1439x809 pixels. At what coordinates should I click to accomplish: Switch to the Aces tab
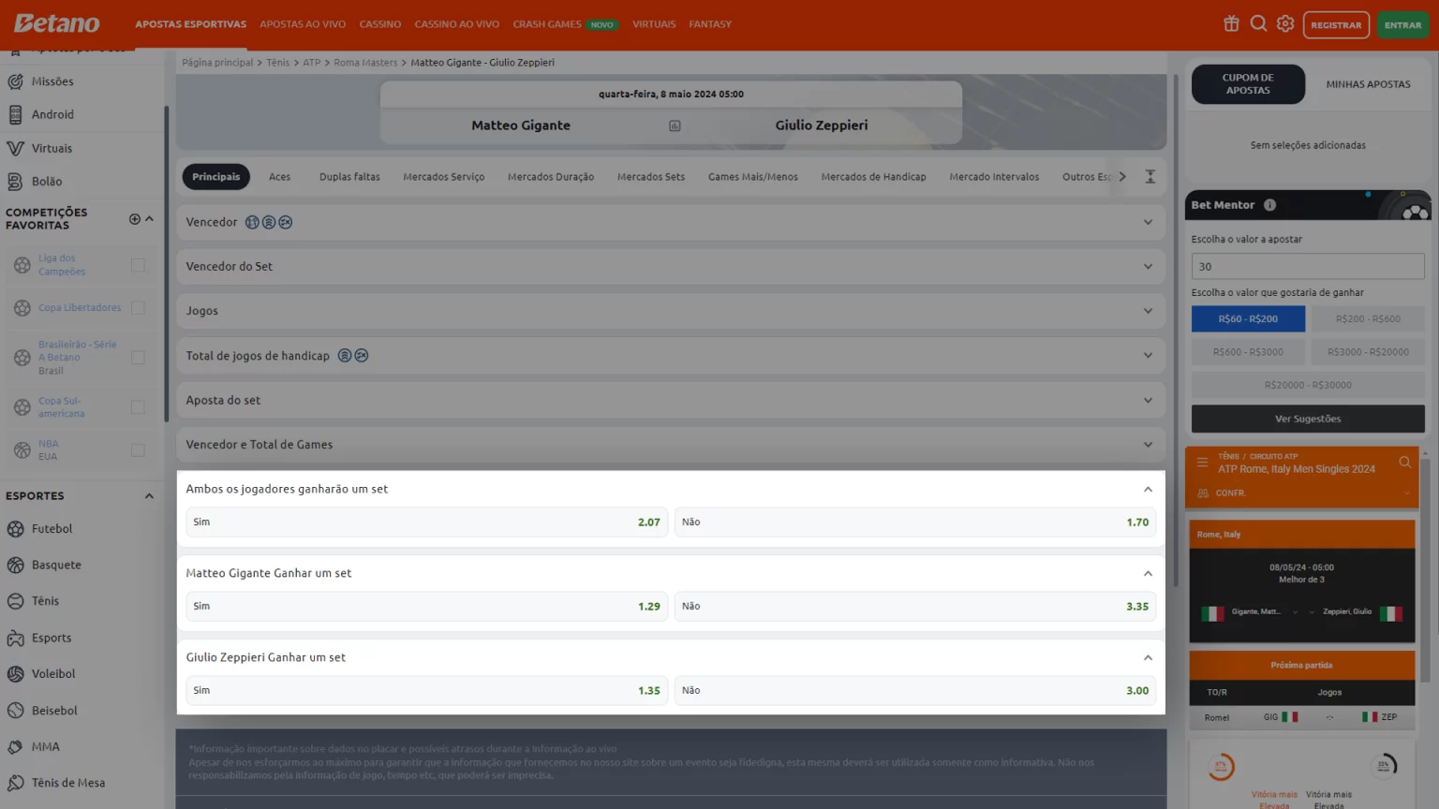click(279, 177)
